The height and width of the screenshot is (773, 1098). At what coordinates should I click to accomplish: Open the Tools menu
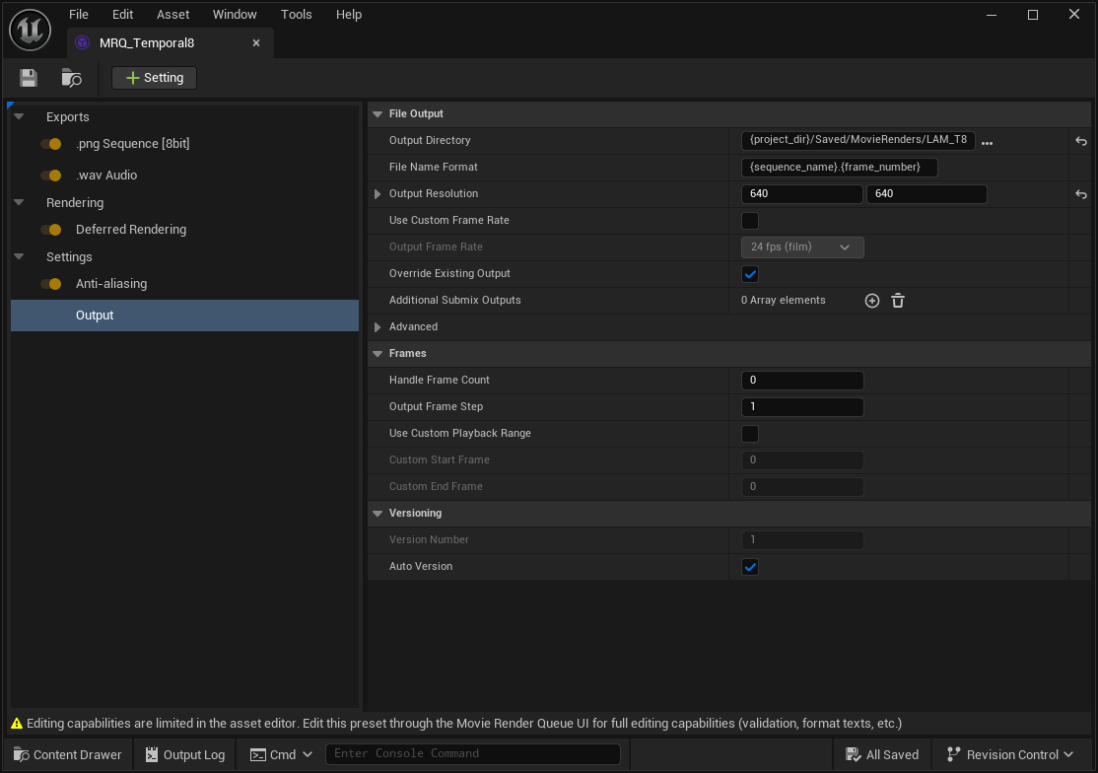pos(297,14)
